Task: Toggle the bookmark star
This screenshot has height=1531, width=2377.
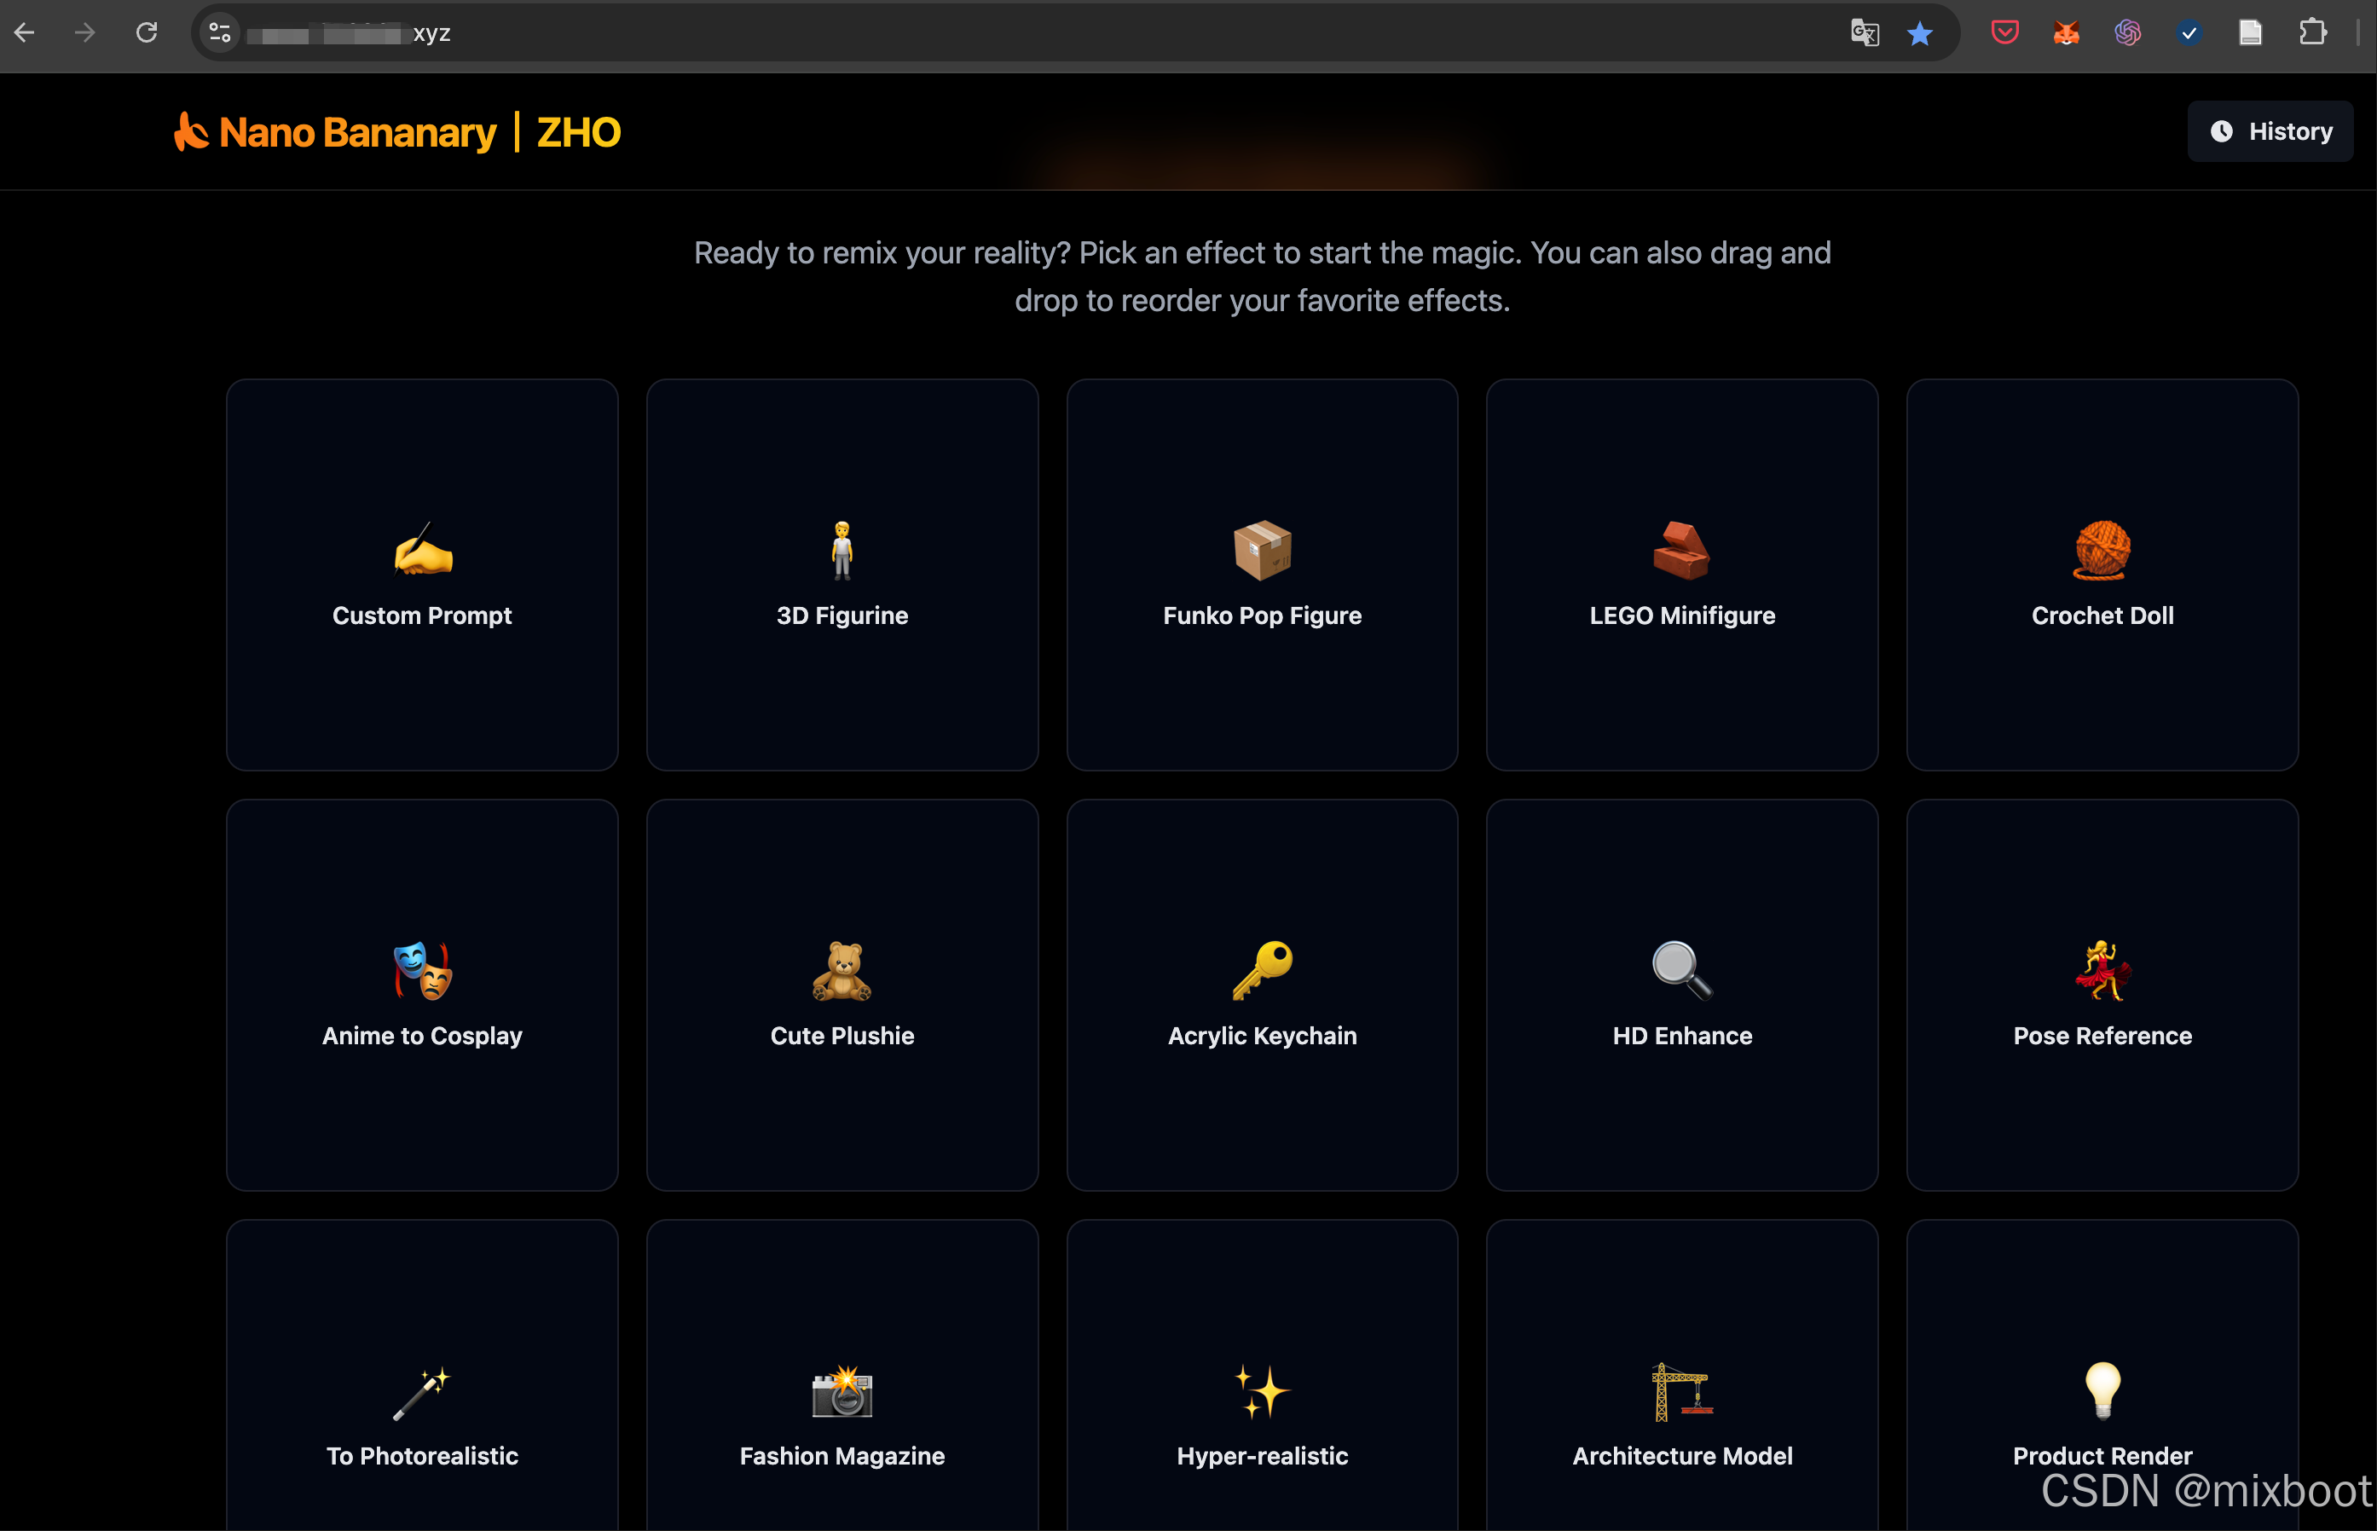Action: click(x=1920, y=32)
